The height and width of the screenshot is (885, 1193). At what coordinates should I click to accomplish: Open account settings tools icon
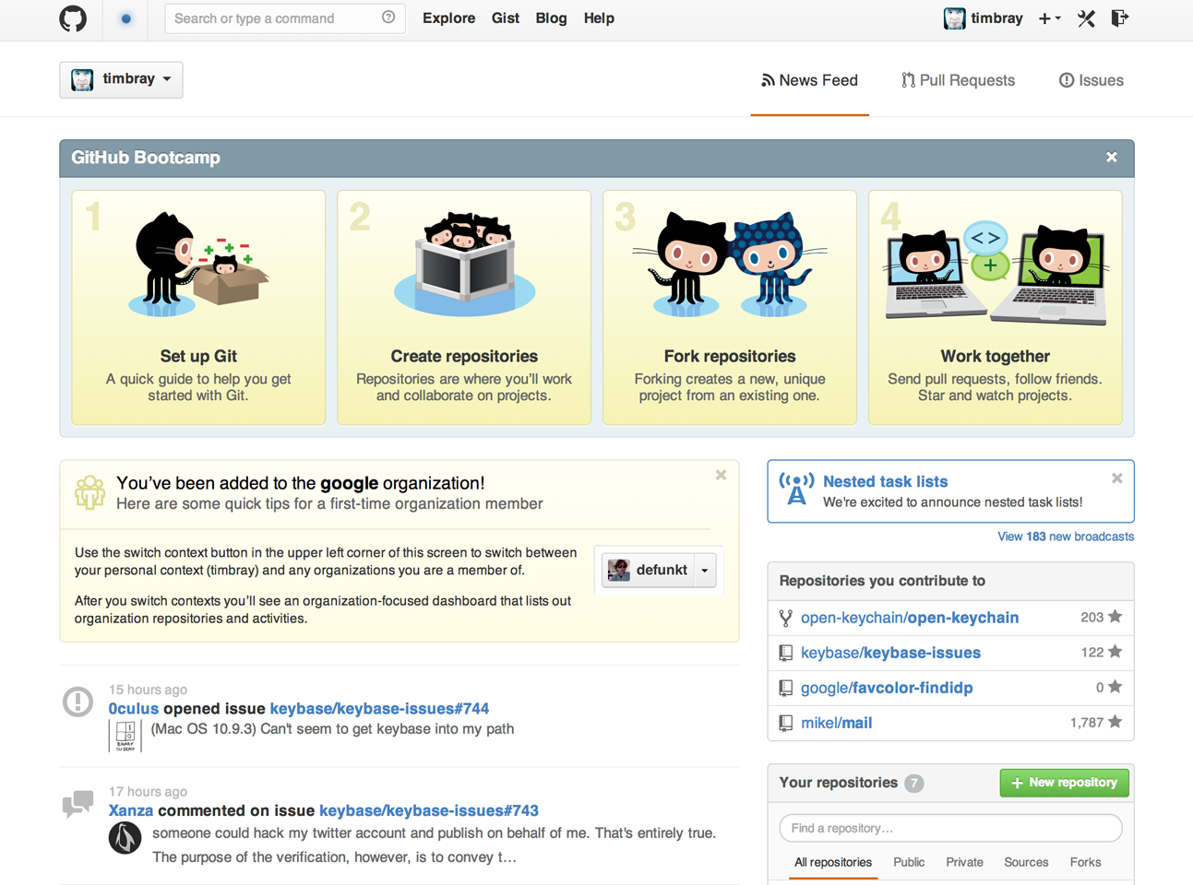tap(1086, 18)
